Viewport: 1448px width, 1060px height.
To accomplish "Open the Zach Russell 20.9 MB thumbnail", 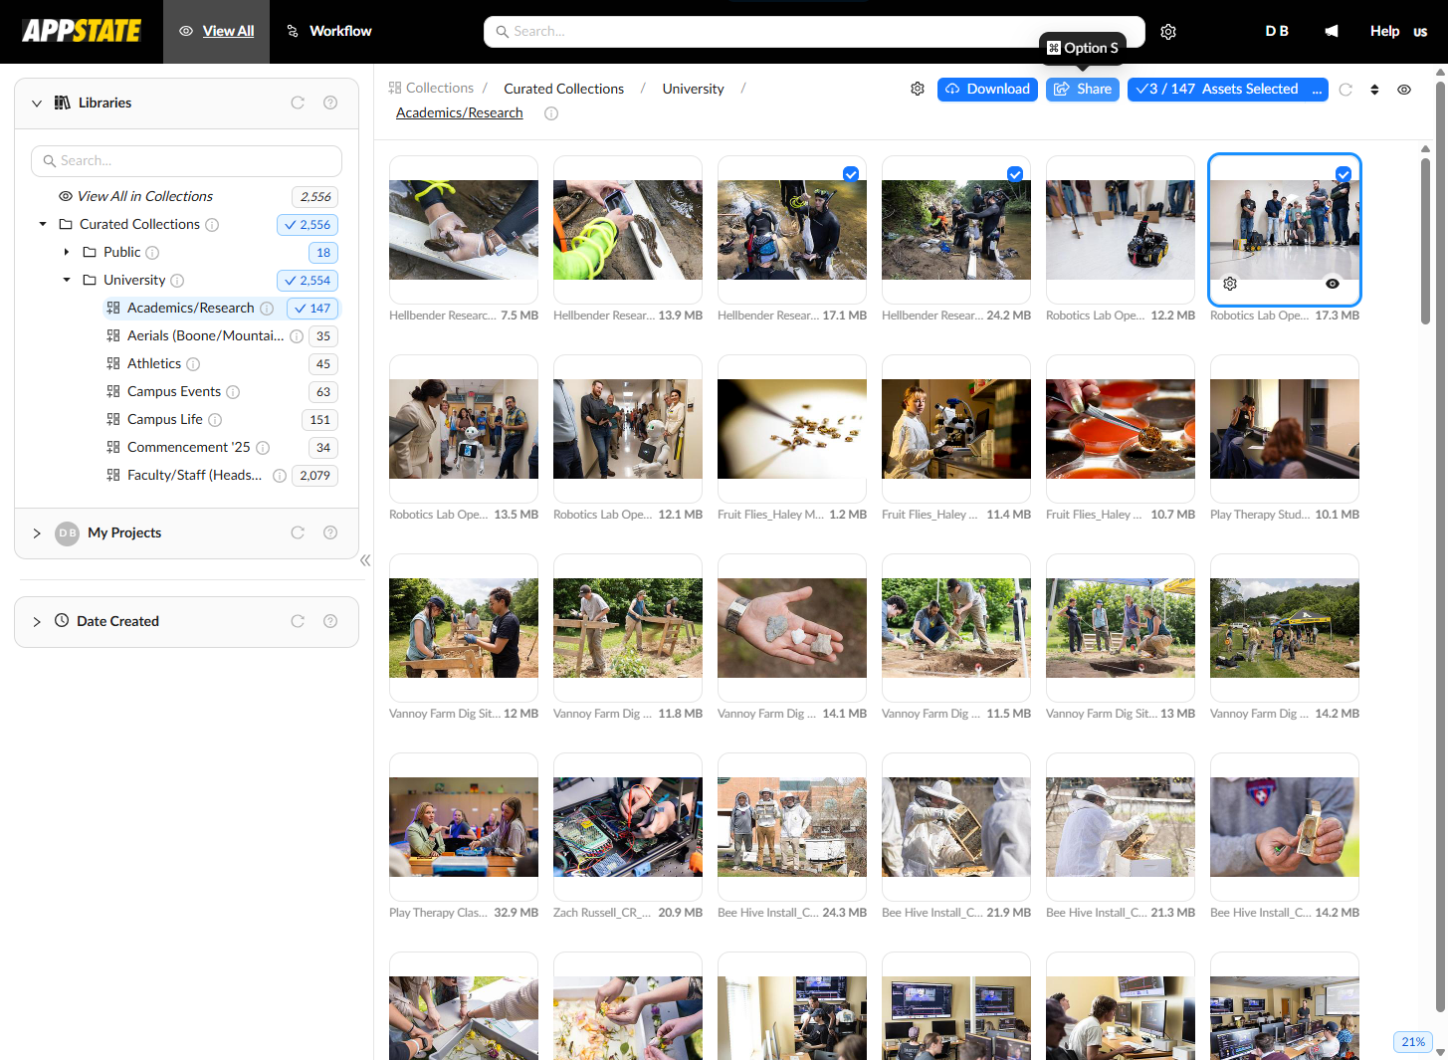I will 628,827.
